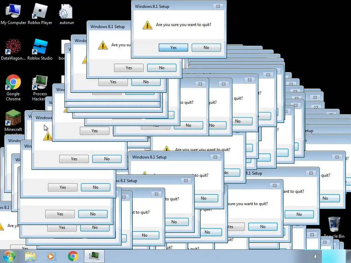Click No in the dialog reading 'Are you su'
The height and width of the screenshot is (263, 351).
162,68
